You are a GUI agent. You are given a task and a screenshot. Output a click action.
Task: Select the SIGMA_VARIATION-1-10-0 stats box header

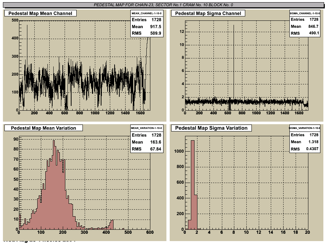(305, 128)
